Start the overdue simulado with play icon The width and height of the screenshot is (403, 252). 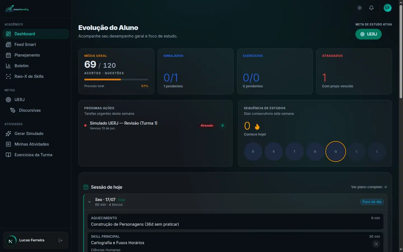click(x=223, y=125)
